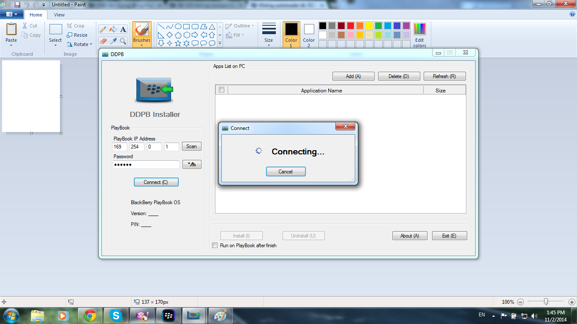Enable Run on PlayBook after finish
This screenshot has width=577, height=324.
pos(215,246)
